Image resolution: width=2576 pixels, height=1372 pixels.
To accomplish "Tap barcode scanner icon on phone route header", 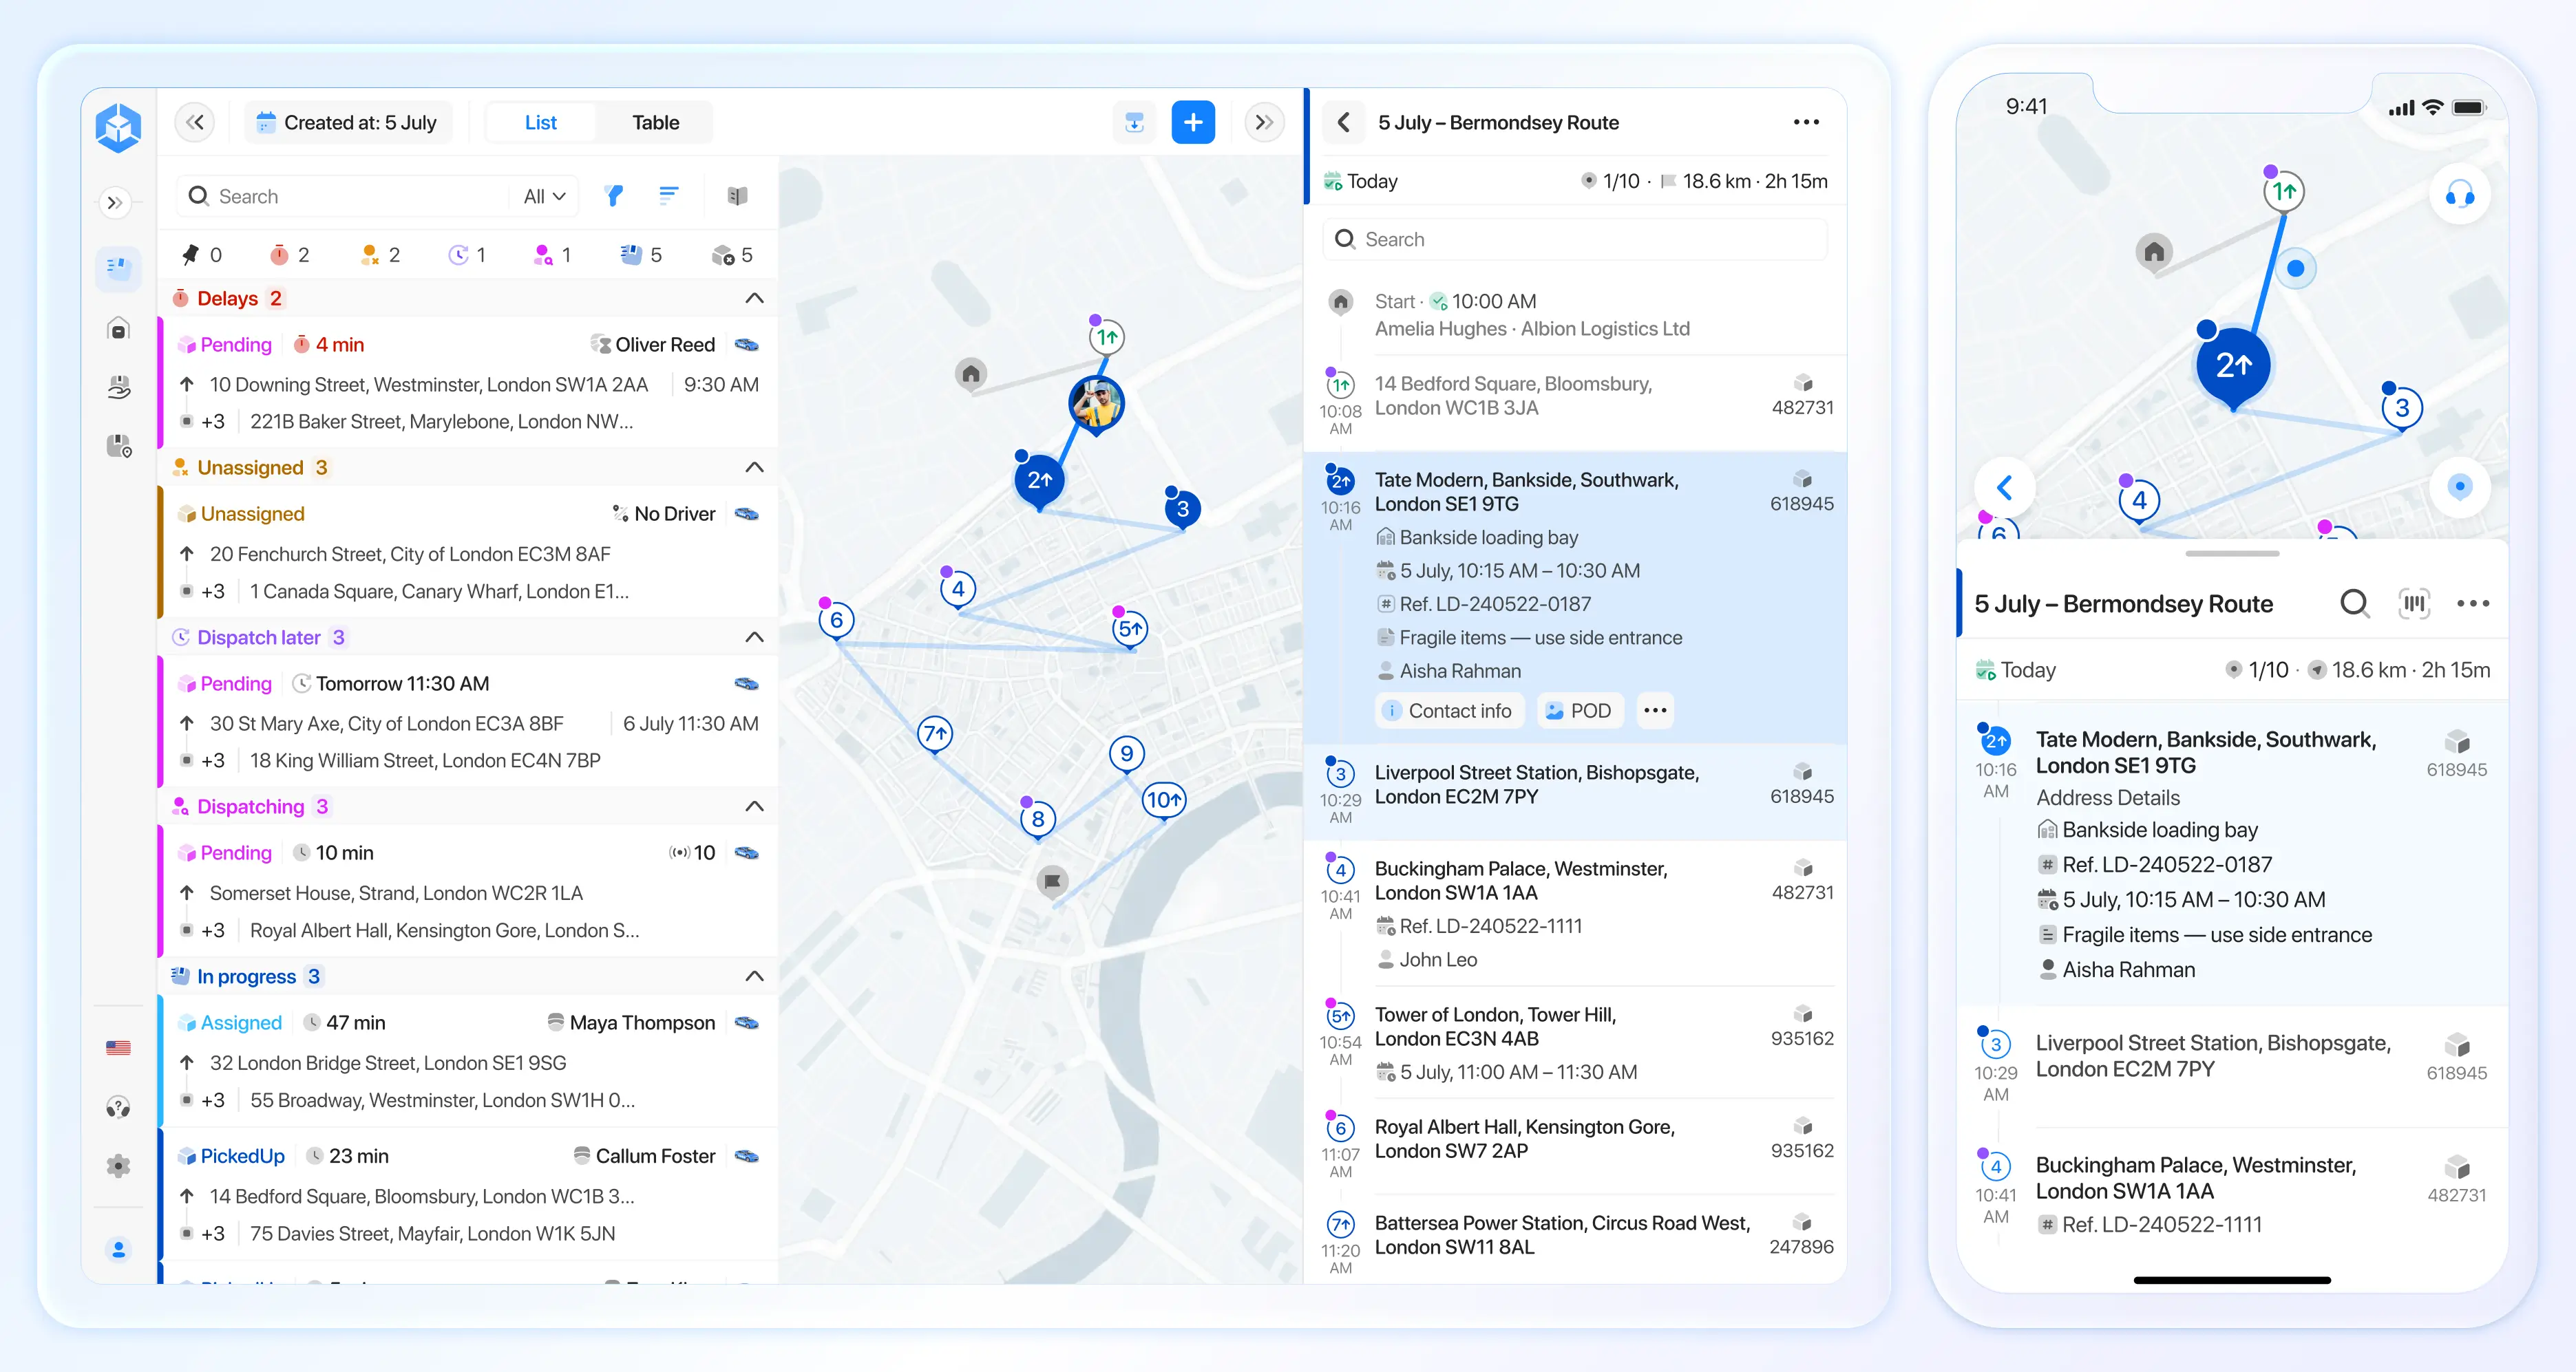I will [x=2414, y=603].
